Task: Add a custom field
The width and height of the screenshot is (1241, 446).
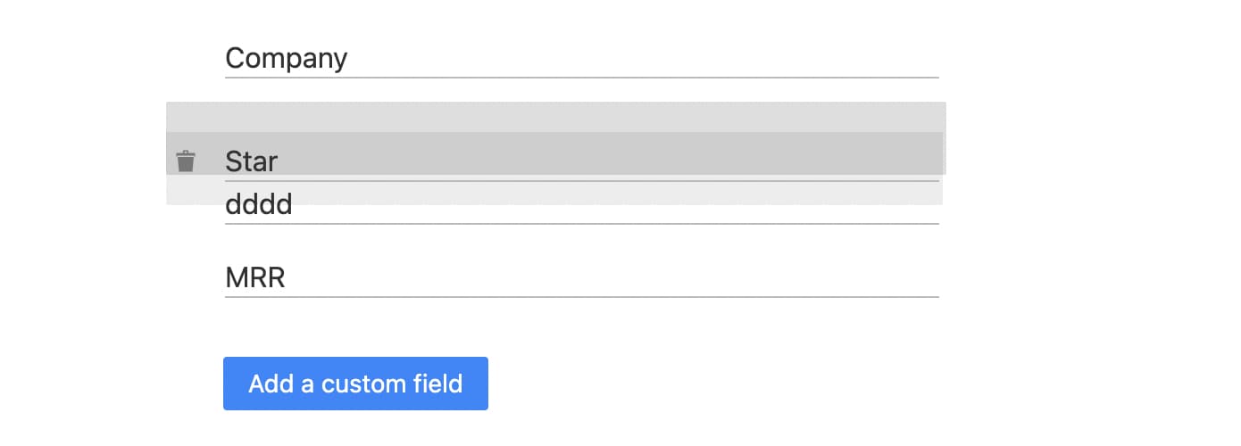Action: (355, 384)
